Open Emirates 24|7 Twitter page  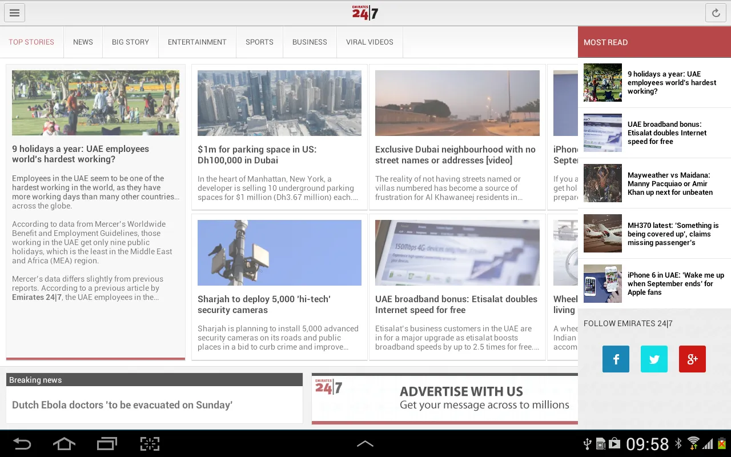point(654,359)
